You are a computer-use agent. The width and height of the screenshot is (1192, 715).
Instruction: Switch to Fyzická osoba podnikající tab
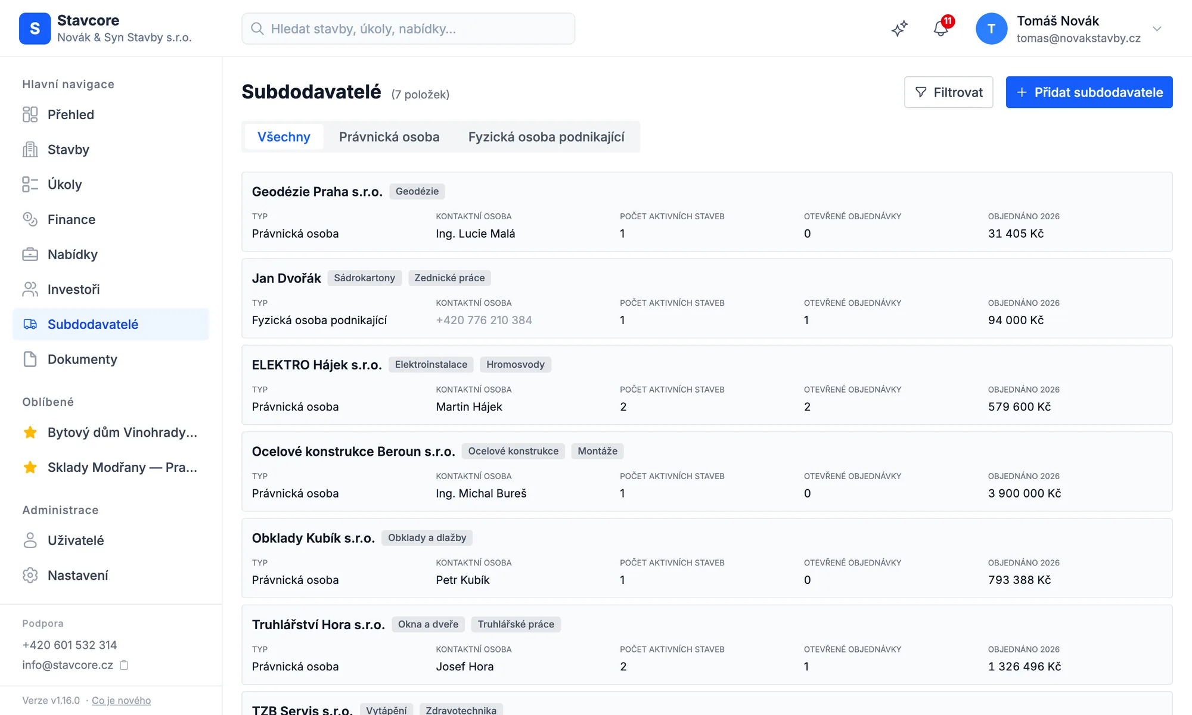click(x=546, y=137)
